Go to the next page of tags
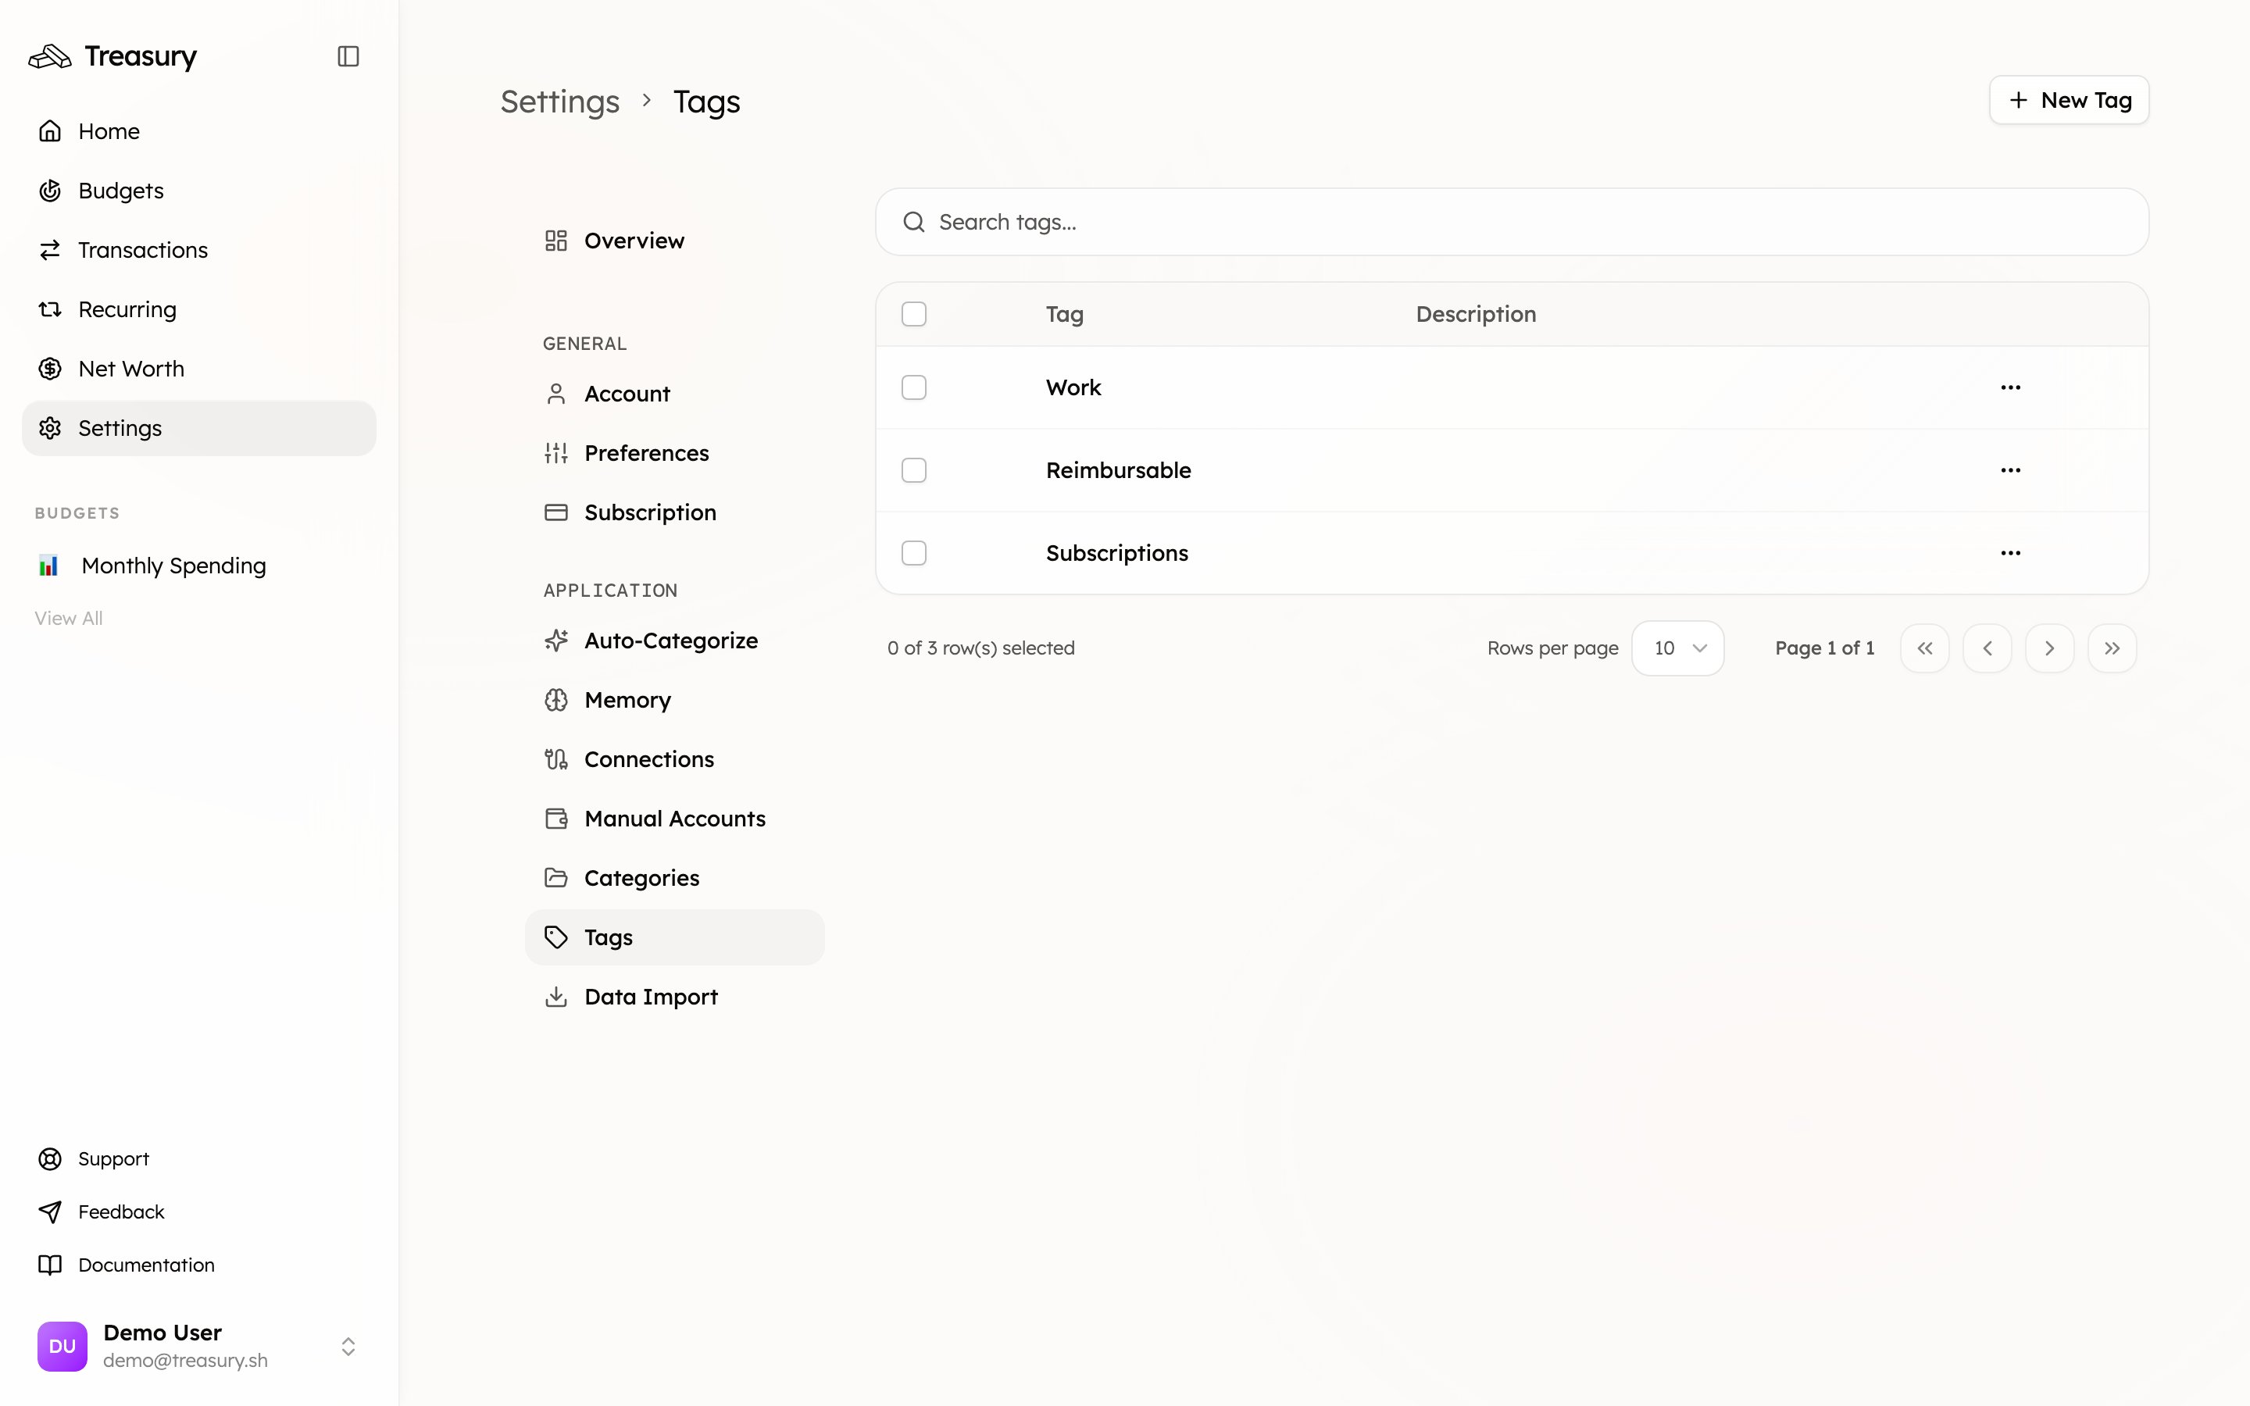 coord(2049,648)
